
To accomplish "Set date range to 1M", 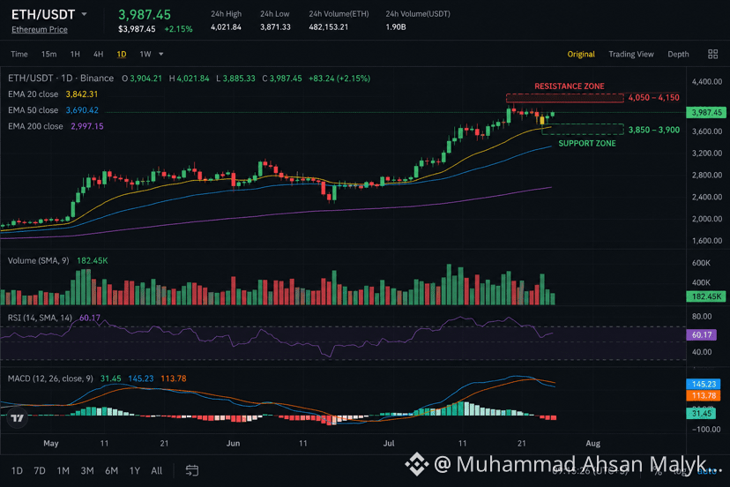I will 63,471.
